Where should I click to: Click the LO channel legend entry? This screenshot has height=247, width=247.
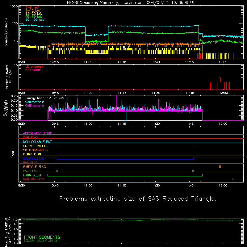click(x=34, y=66)
